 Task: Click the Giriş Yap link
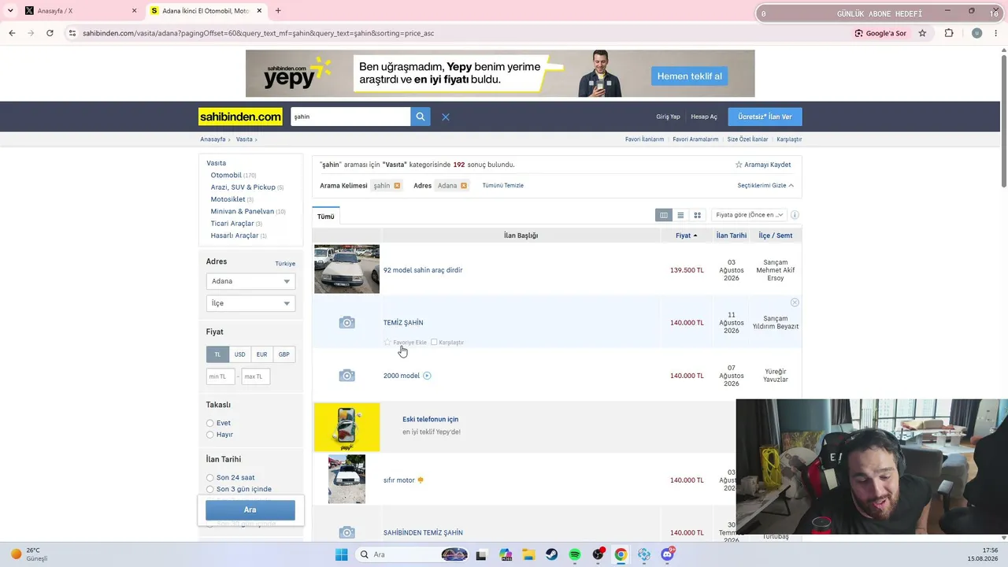tap(668, 117)
